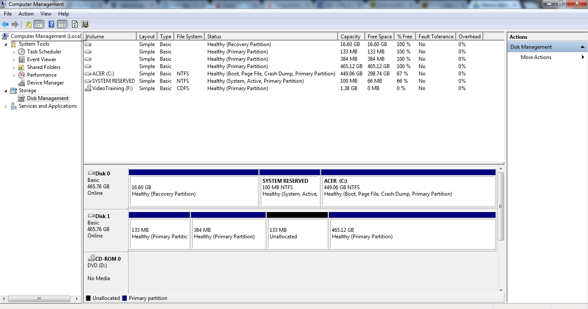Select the 384 MB partition block on Disk 1
This screenshot has width=588, height=309.
[228, 231]
